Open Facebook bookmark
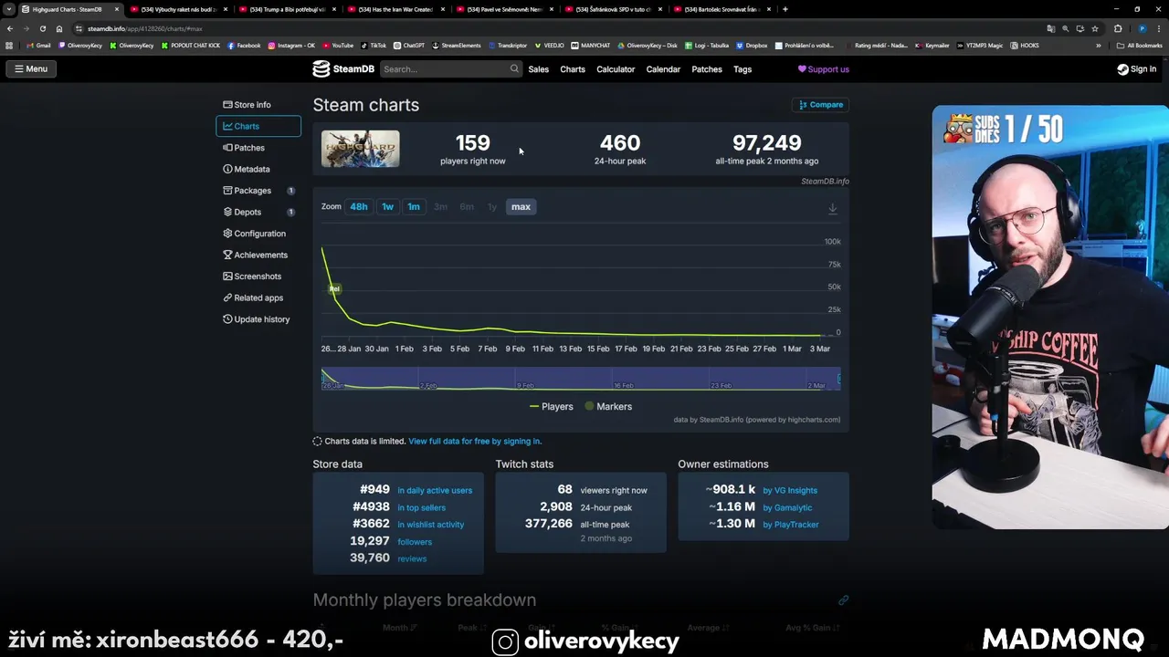This screenshot has height=657, width=1169. point(244,45)
